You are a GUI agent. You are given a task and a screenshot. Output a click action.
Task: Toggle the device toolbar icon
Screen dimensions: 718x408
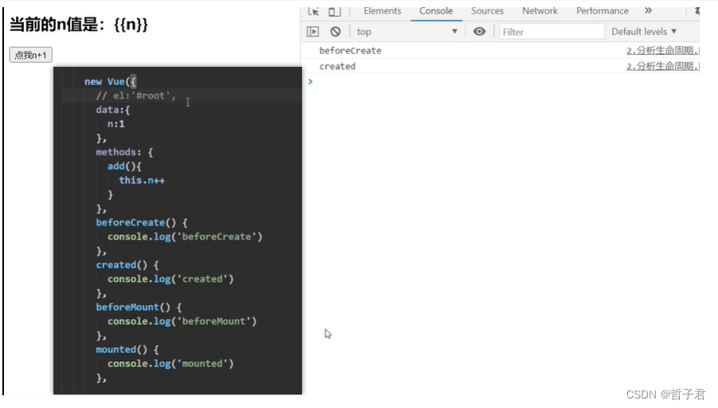pyautogui.click(x=335, y=11)
